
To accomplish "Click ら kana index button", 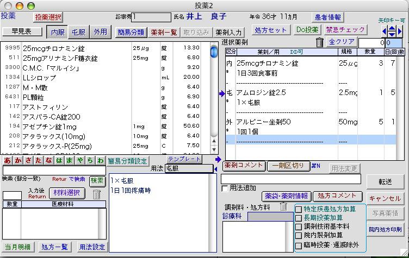I will [x=90, y=161].
